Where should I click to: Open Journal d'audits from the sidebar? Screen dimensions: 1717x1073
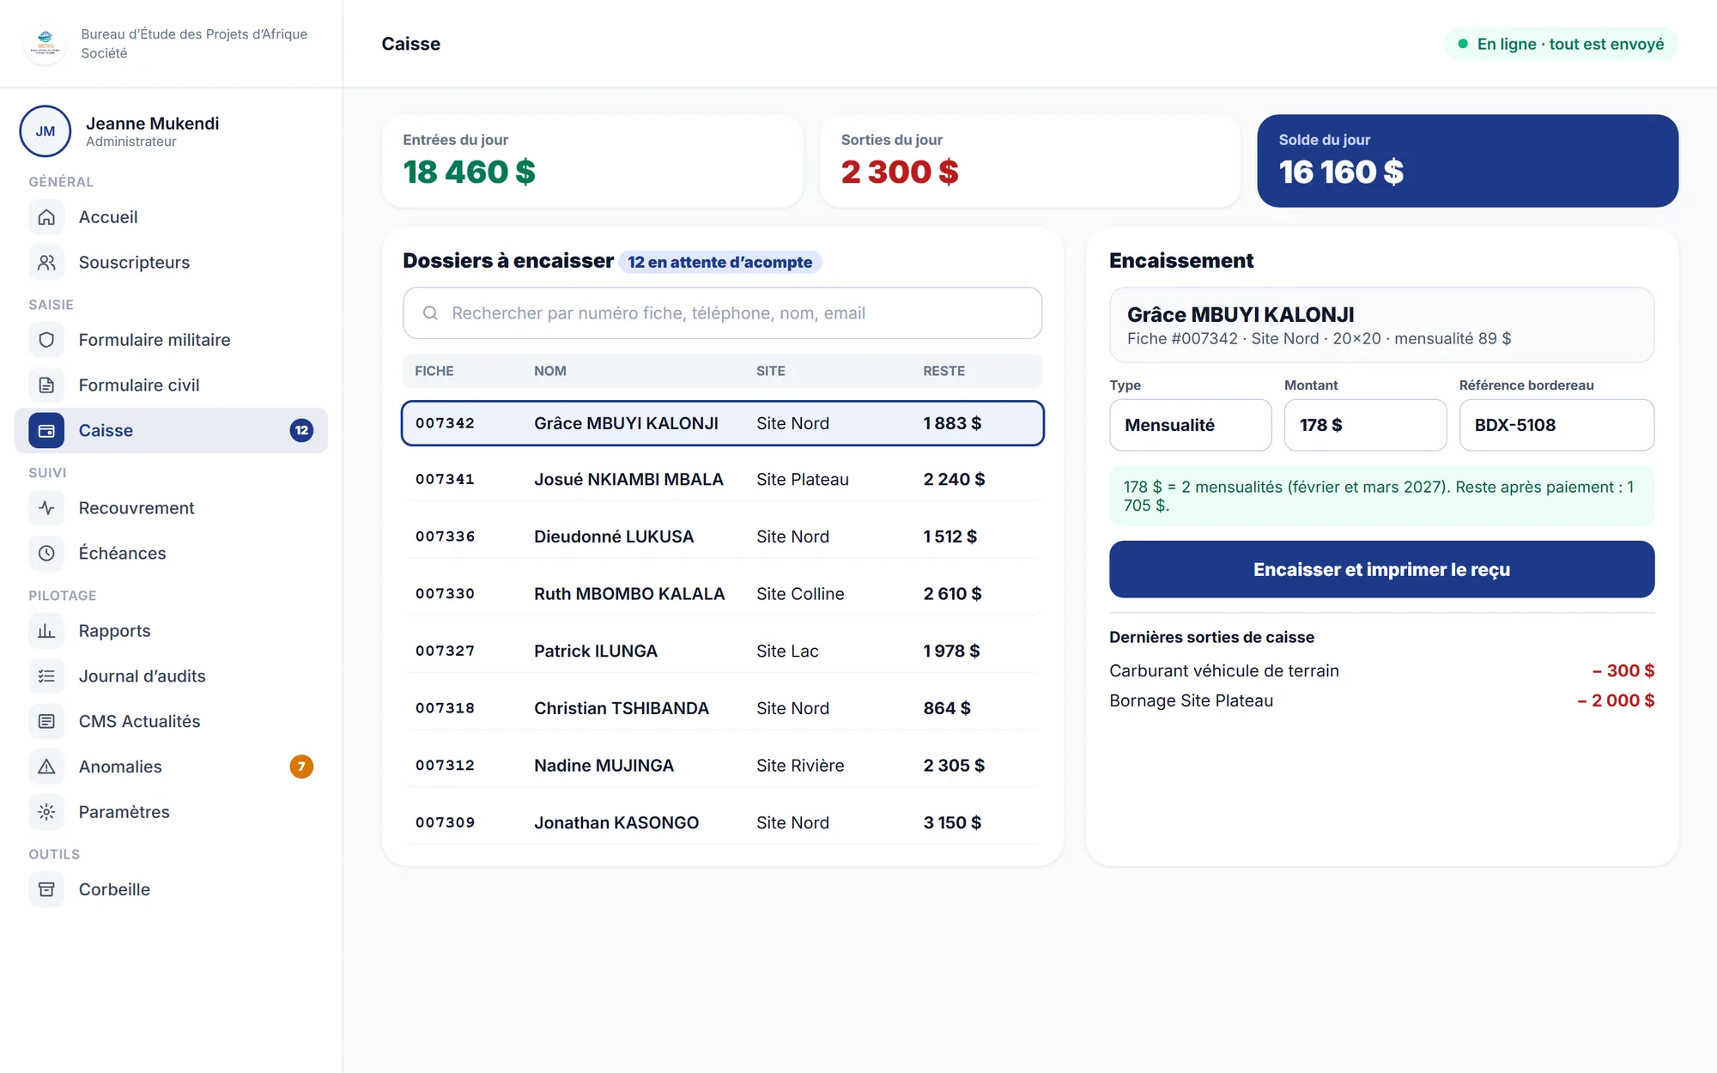(171, 676)
